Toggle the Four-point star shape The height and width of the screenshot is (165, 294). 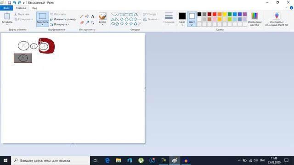pos(126,24)
